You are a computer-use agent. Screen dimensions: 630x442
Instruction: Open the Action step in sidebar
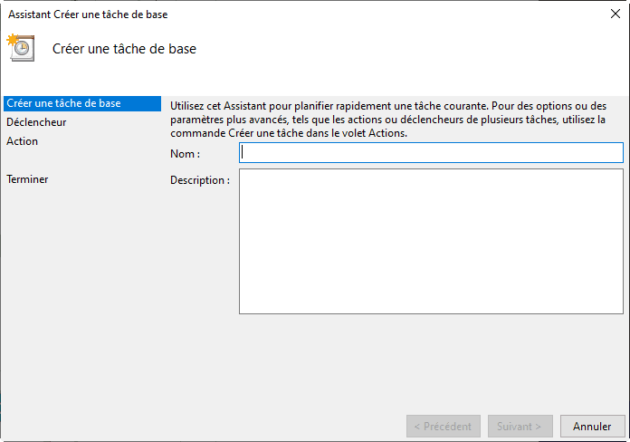pos(23,141)
